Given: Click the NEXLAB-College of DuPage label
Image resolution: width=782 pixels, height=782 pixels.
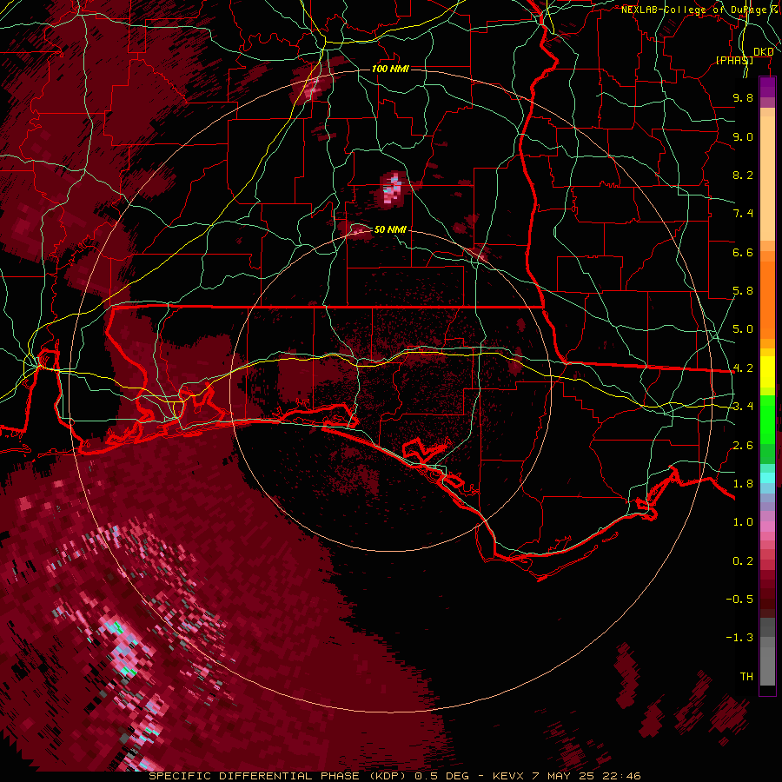Looking at the screenshot, I should point(694,10).
